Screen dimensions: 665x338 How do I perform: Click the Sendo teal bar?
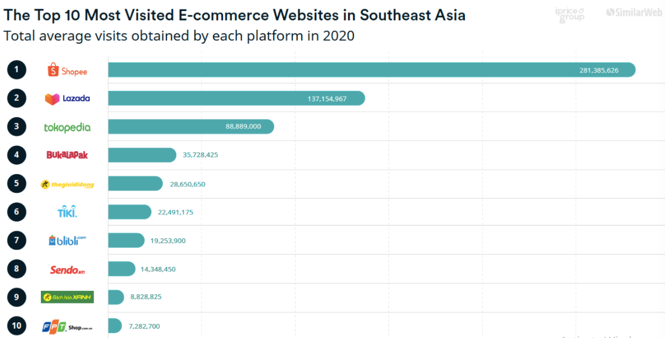(121, 269)
